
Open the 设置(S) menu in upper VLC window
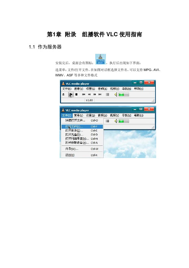tap(90, 89)
